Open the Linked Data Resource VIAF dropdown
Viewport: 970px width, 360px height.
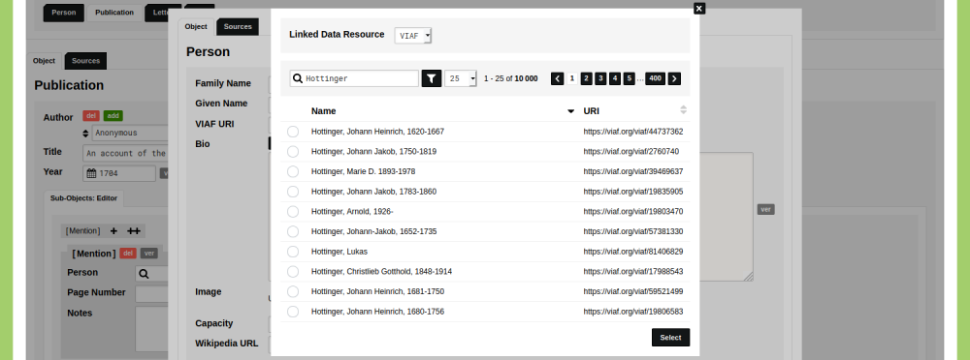coord(413,36)
